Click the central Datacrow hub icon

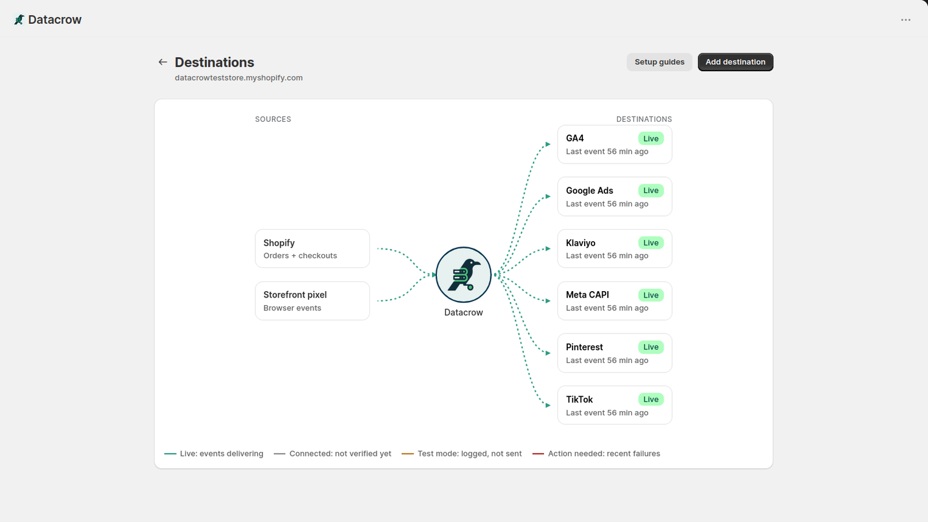point(463,275)
